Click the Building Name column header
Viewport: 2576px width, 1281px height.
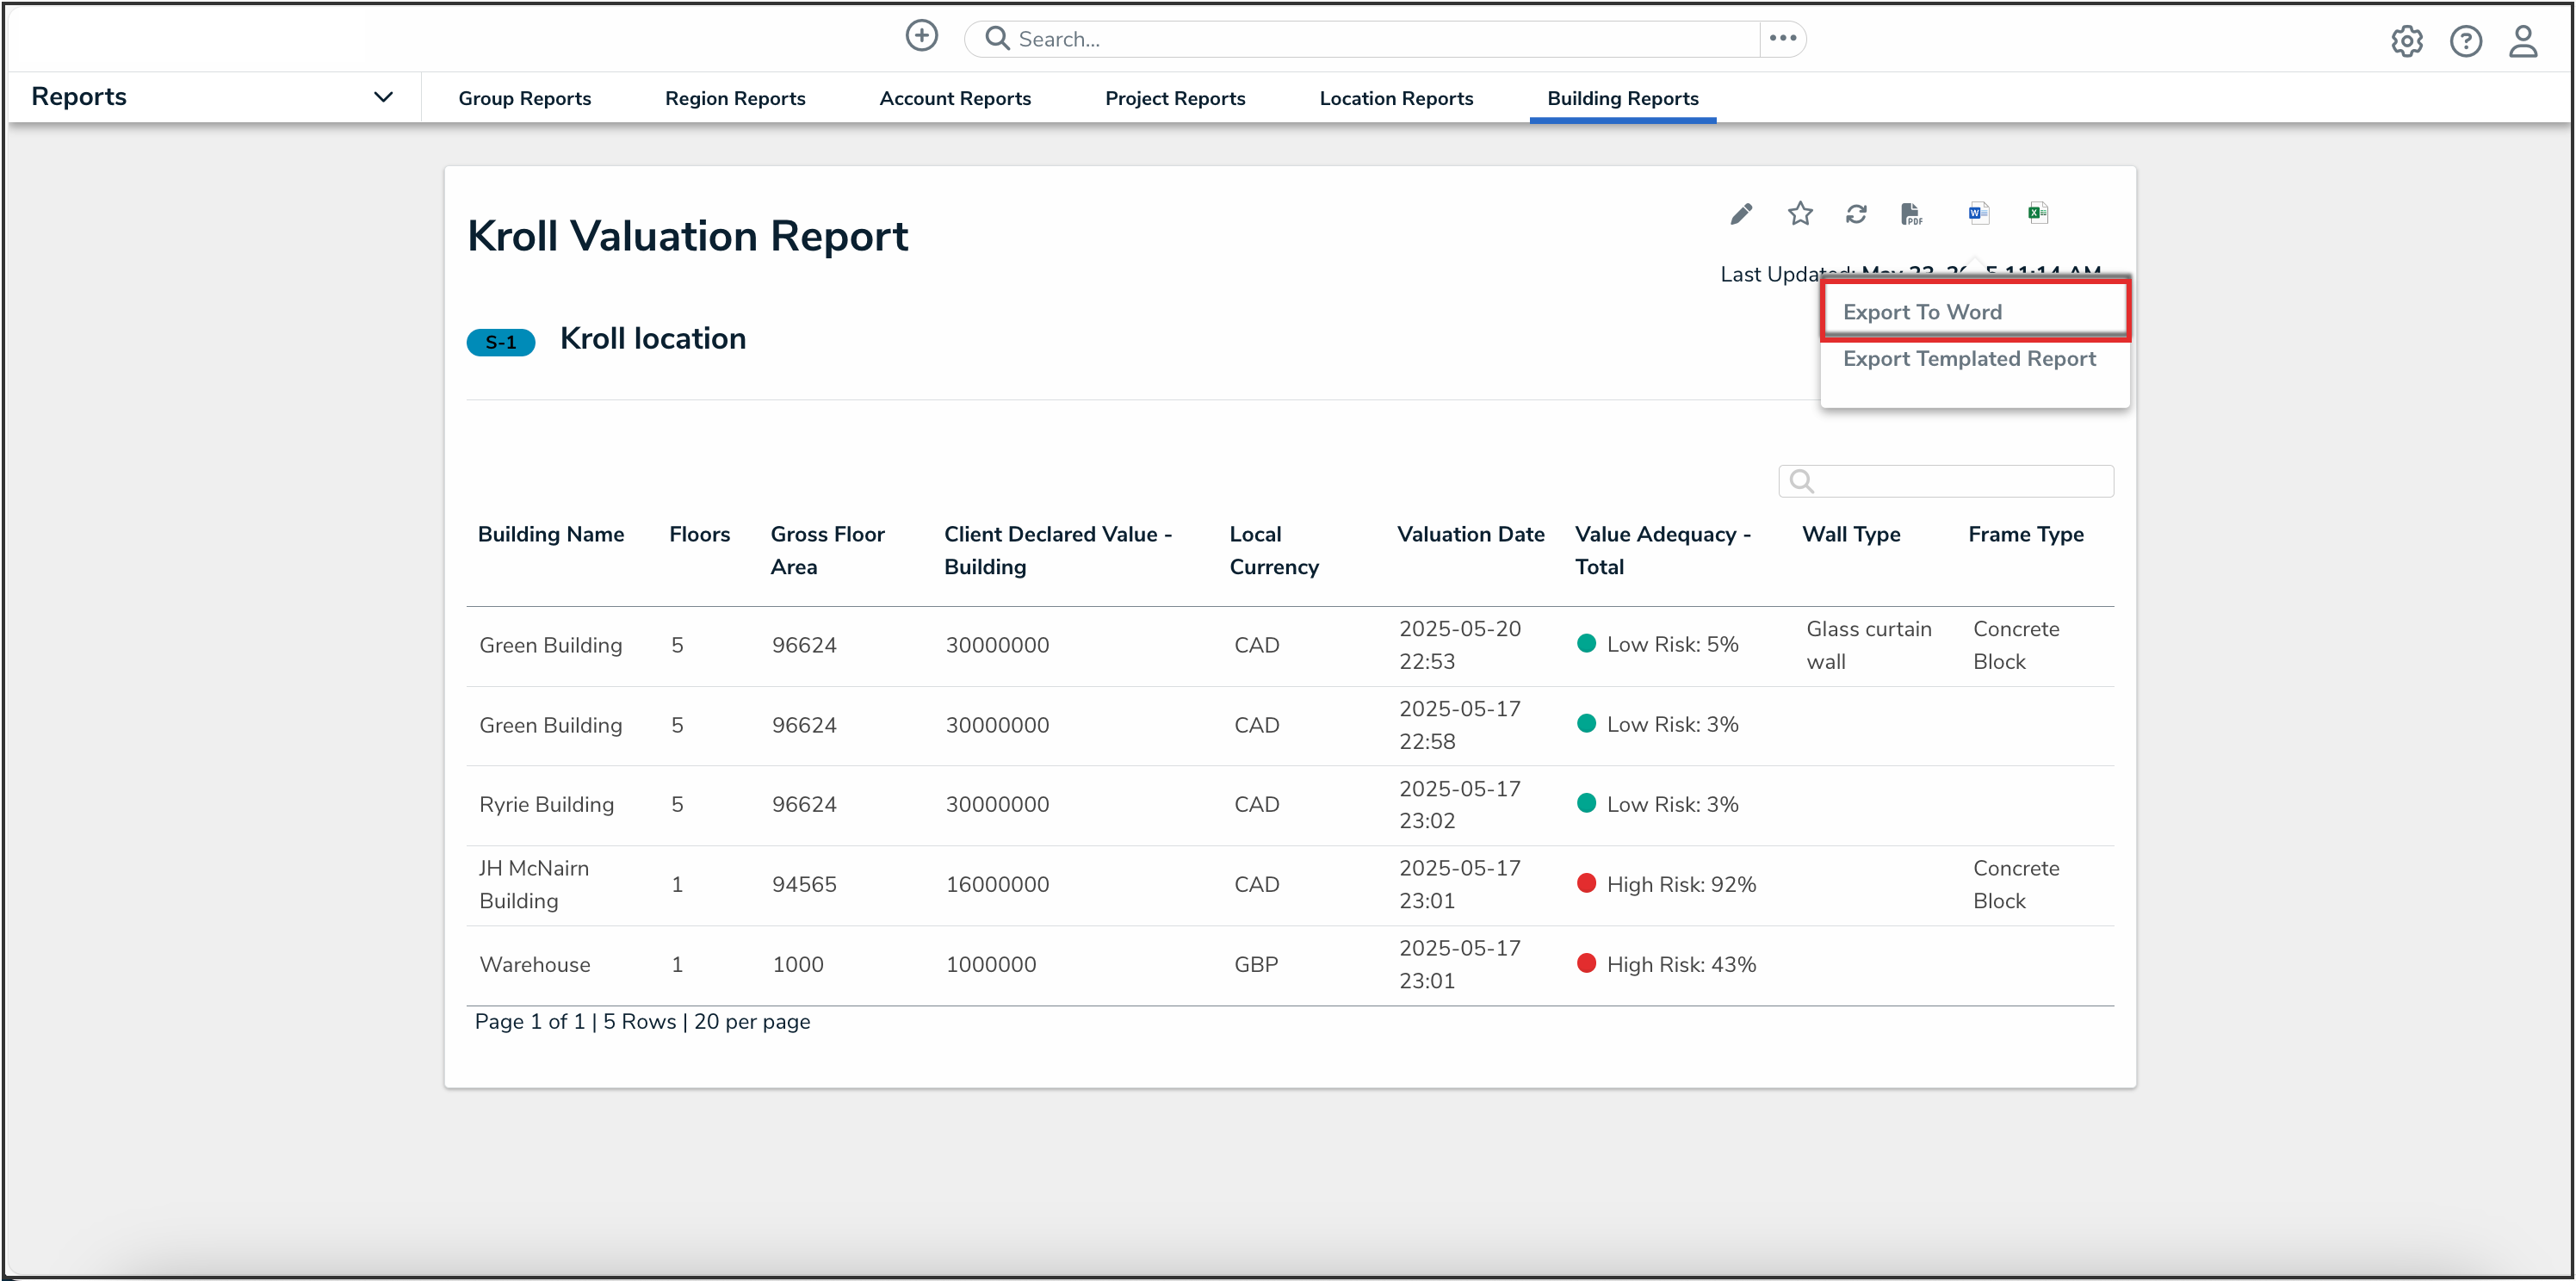pos(550,534)
